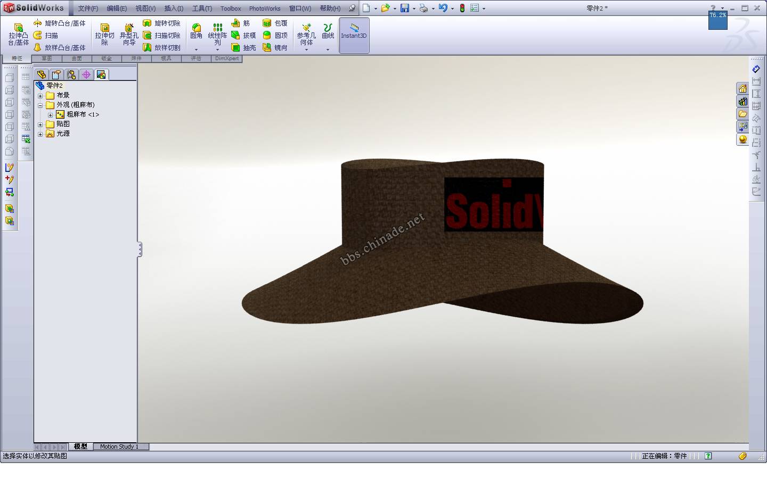
Task: Select the Extruded Cut (拉伸切除) tool
Action: (x=104, y=34)
